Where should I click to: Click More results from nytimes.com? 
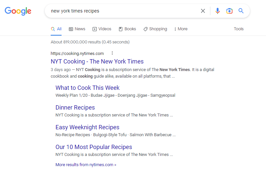(86, 165)
